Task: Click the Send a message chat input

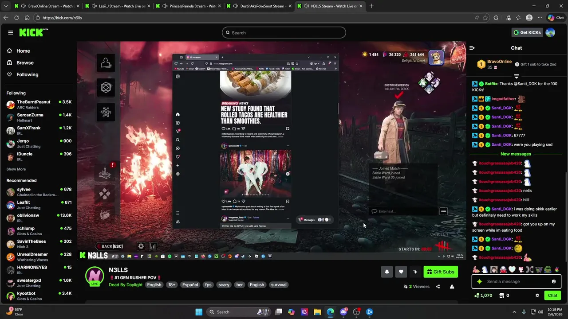Action: (x=517, y=281)
